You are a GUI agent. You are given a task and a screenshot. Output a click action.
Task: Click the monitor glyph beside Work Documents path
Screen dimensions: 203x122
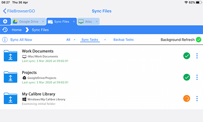24,56
